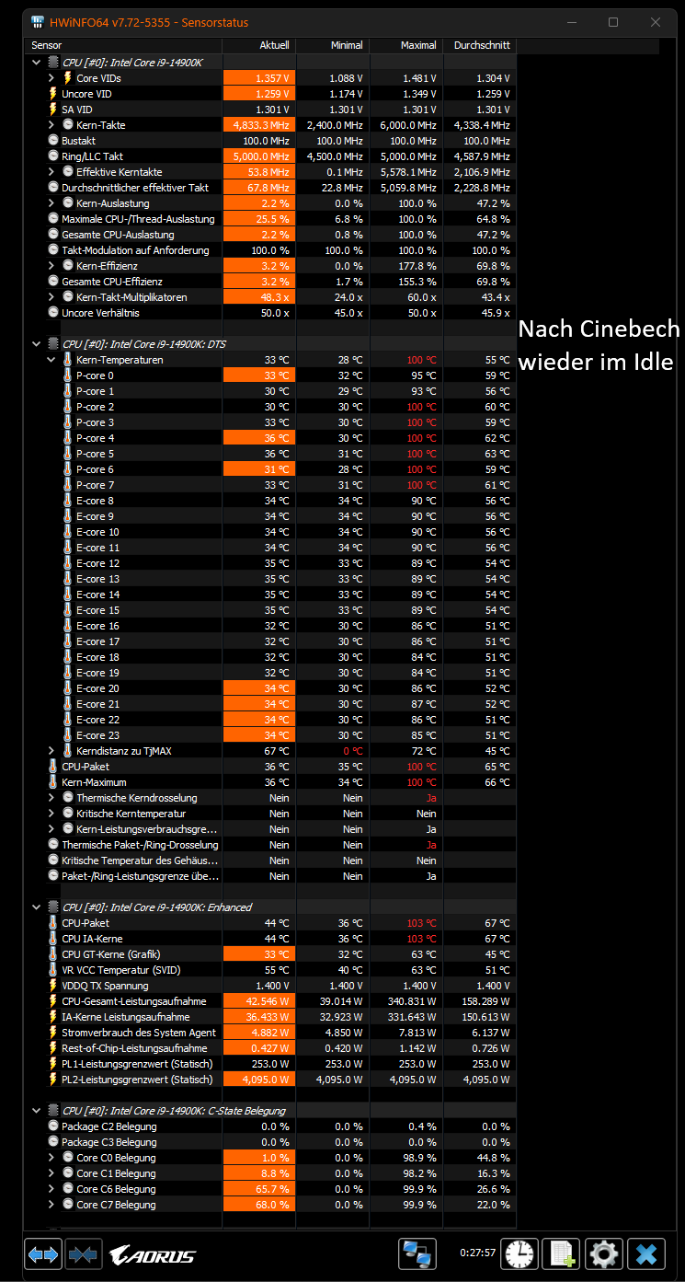Viewport: 685px width, 1282px height.
Task: Expand Kerndistanz zu TjMAX
Action: [x=51, y=751]
